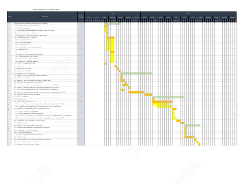The image size is (249, 192).
Task: Click duration cell in 4.4 Sertifikat Laik Operasi row
Action: (x=81, y=137)
